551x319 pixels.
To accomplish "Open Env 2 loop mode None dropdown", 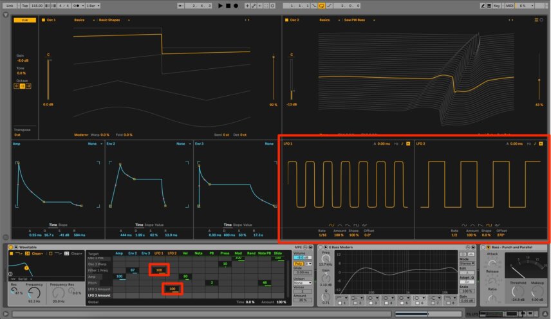I will point(183,143).
